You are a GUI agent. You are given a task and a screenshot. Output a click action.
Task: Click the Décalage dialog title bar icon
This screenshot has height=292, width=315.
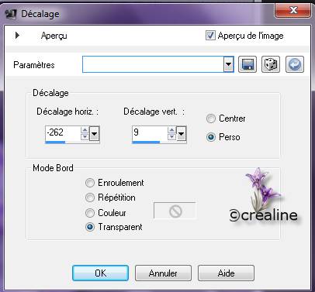pos(11,14)
